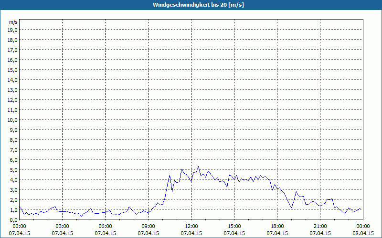Click the 06:00 time axis label
The height and width of the screenshot is (238, 382).
(105, 227)
